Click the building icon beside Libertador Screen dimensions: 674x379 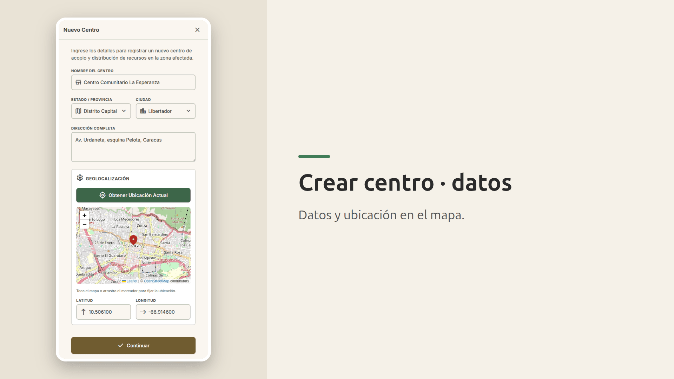coord(143,111)
